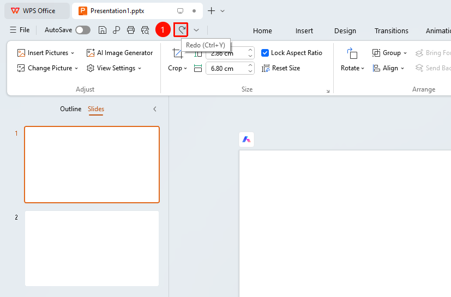Expand the Change Picture dropdown arrow
The width and height of the screenshot is (451, 297).
pos(76,69)
